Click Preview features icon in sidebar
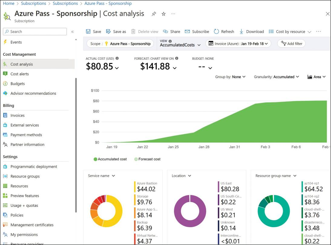The image size is (331, 245). click(x=5, y=196)
